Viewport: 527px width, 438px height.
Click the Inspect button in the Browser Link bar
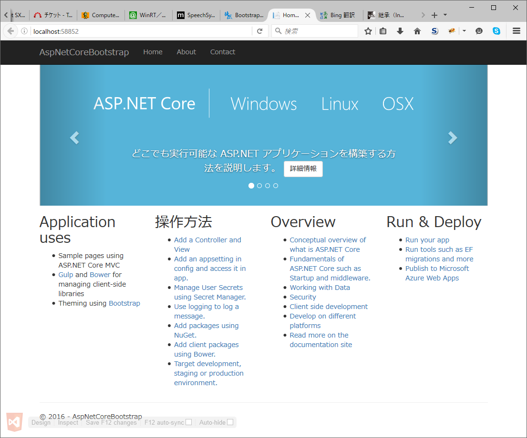click(68, 422)
